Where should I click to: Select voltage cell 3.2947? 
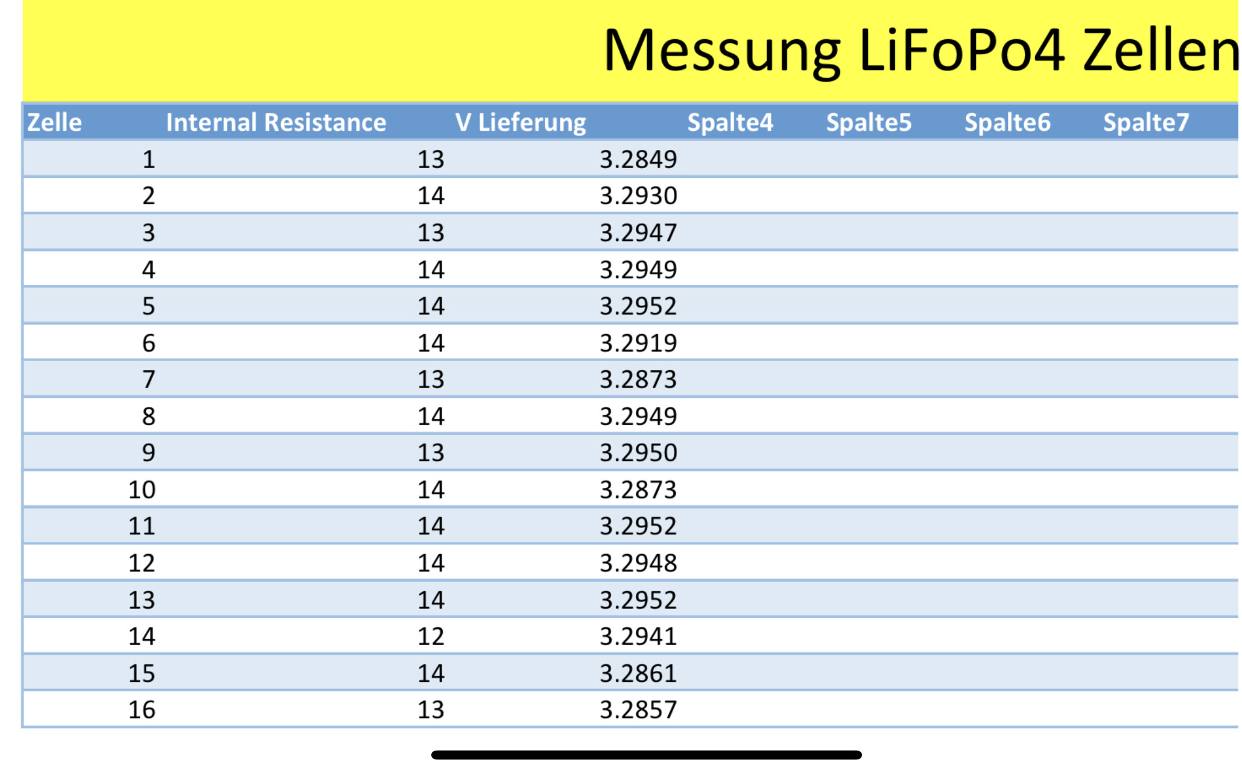[x=638, y=233]
